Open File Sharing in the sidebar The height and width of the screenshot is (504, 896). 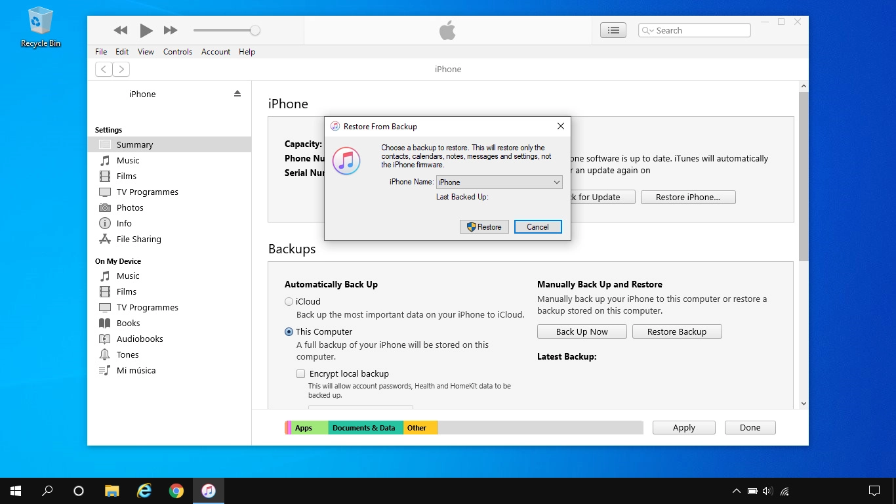pyautogui.click(x=138, y=239)
